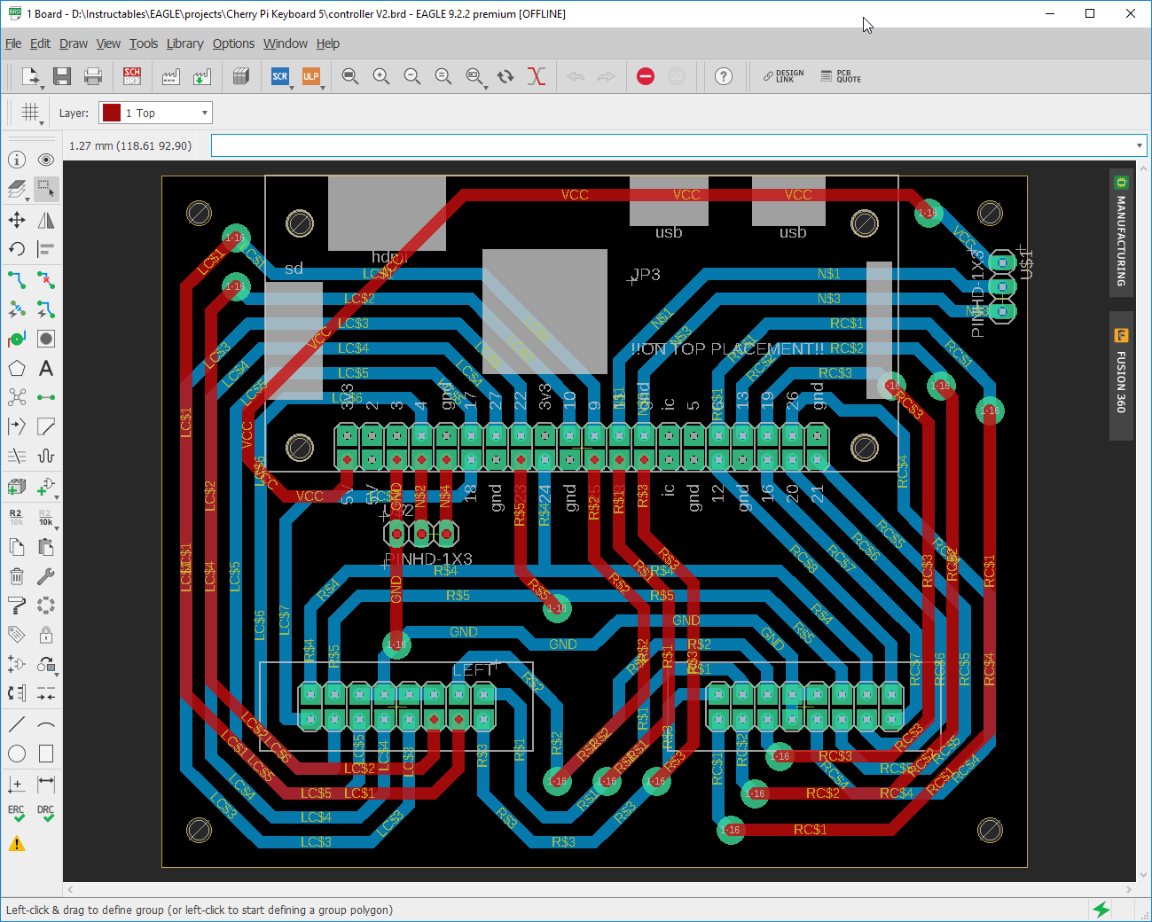
Task: Select the Meander tool
Action: tap(46, 456)
